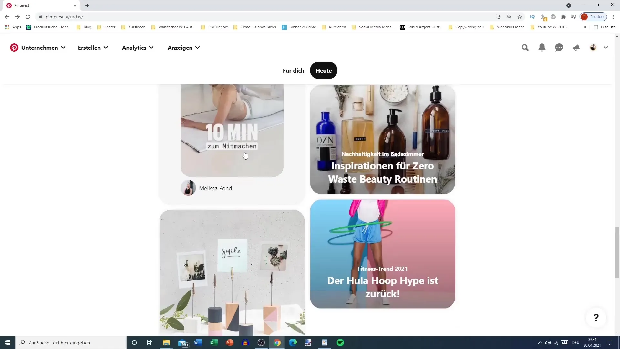
Task: Click the page vertical scrollbar thumb
Action: tap(617, 252)
